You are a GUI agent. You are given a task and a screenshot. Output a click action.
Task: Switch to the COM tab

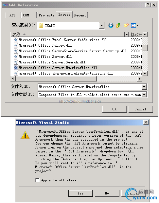point(29,15)
